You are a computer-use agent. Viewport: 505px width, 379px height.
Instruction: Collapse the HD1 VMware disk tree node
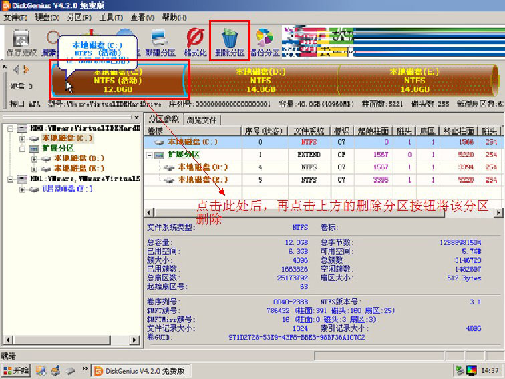[10, 179]
